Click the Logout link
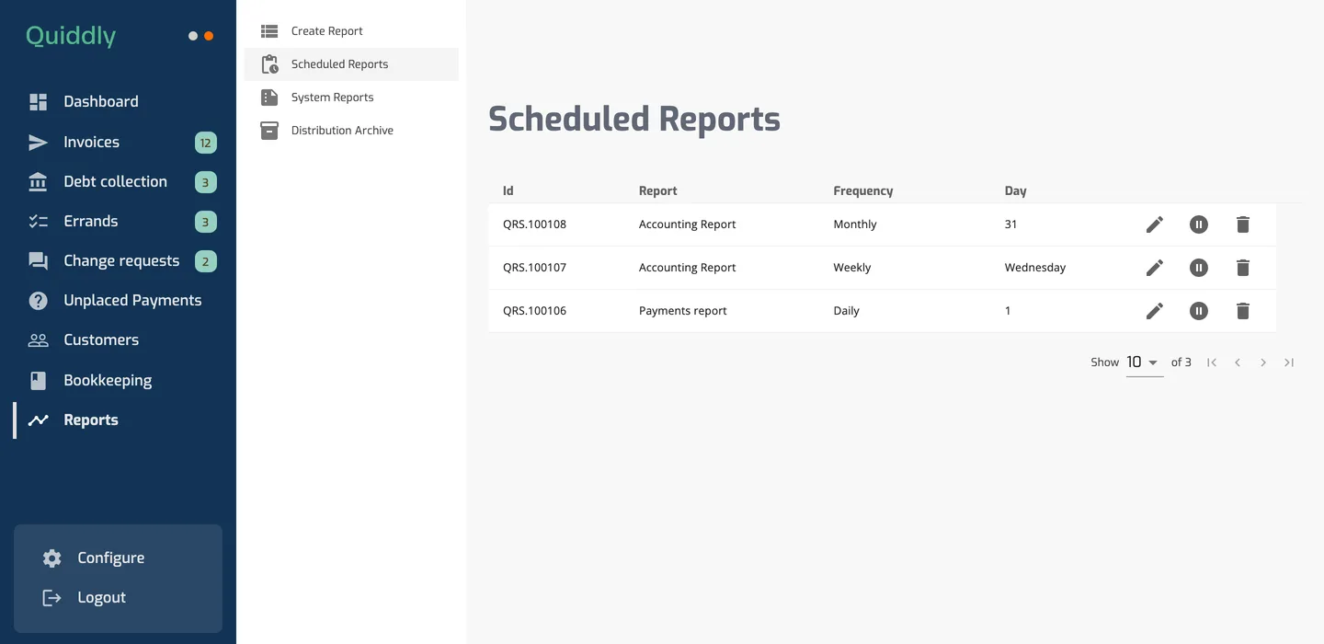Image resolution: width=1324 pixels, height=644 pixels. (x=102, y=598)
